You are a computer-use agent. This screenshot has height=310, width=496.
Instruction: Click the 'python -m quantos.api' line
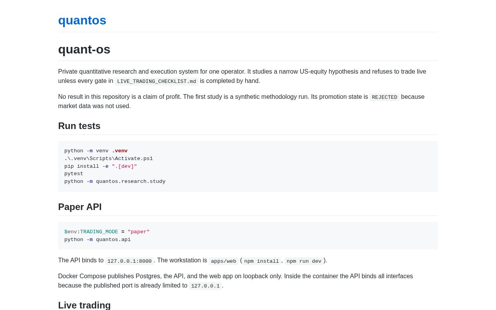coord(98,240)
